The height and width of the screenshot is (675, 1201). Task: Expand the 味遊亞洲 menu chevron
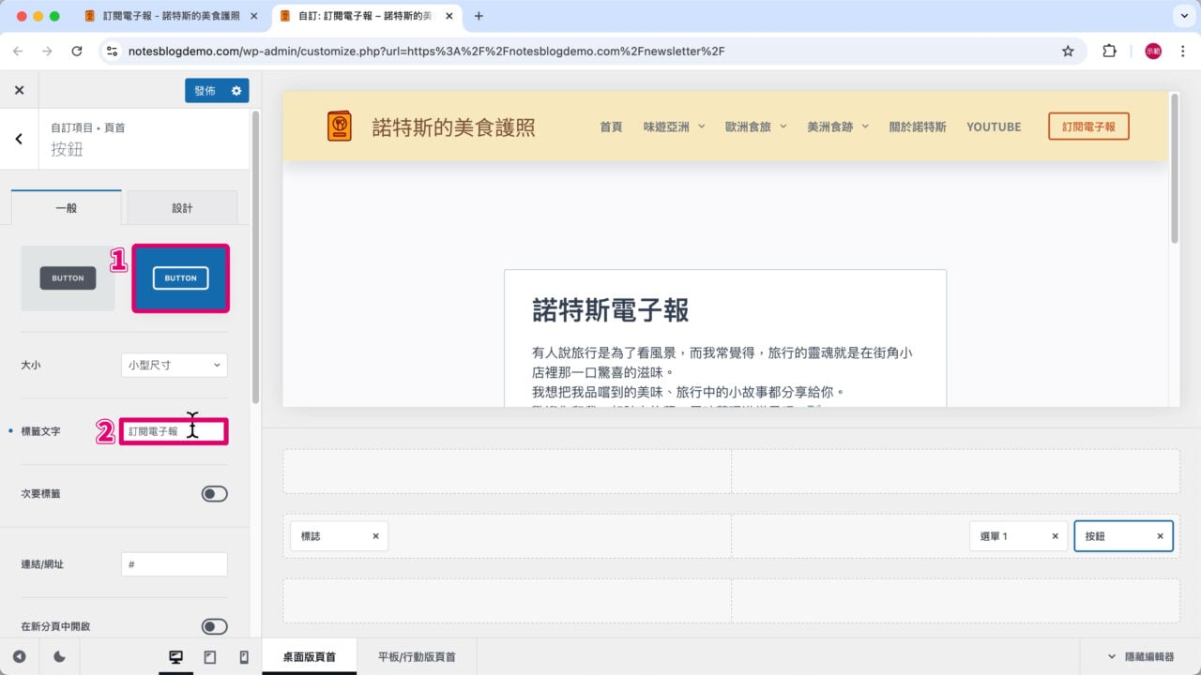pyautogui.click(x=700, y=126)
